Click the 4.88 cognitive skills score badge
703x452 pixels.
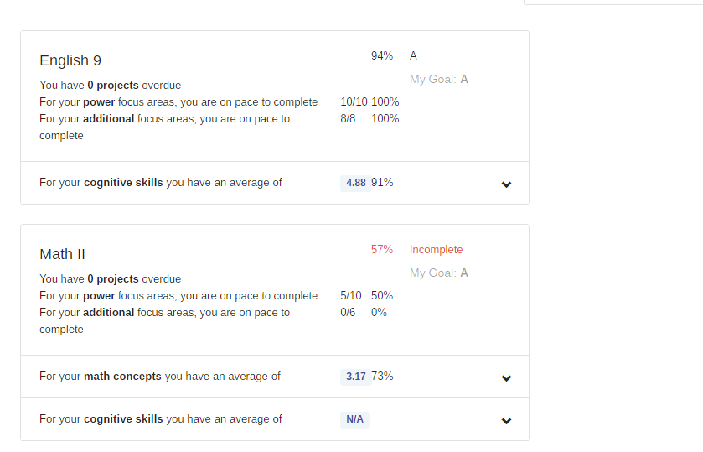coord(356,183)
